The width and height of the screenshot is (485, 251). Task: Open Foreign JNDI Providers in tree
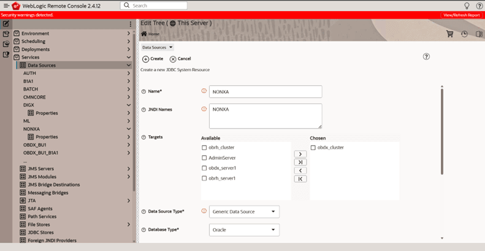(52, 241)
